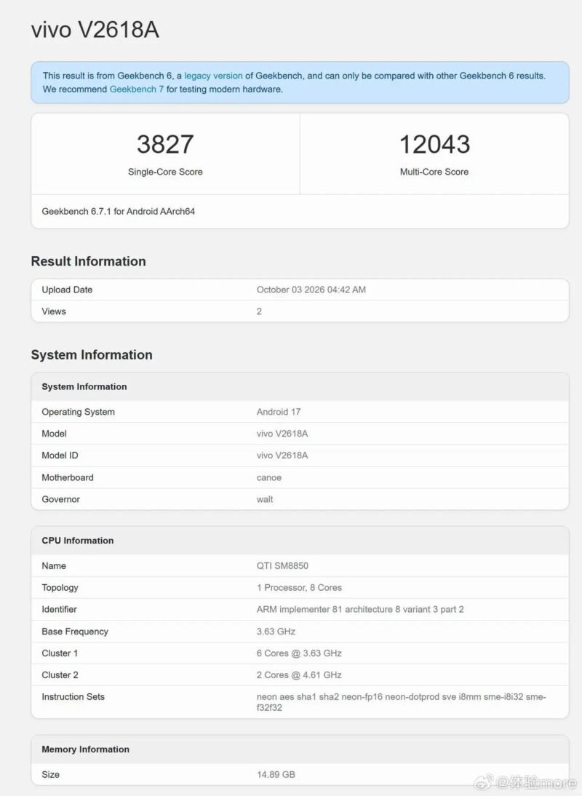Click the Result Information heading
582x796 pixels.
88,261
